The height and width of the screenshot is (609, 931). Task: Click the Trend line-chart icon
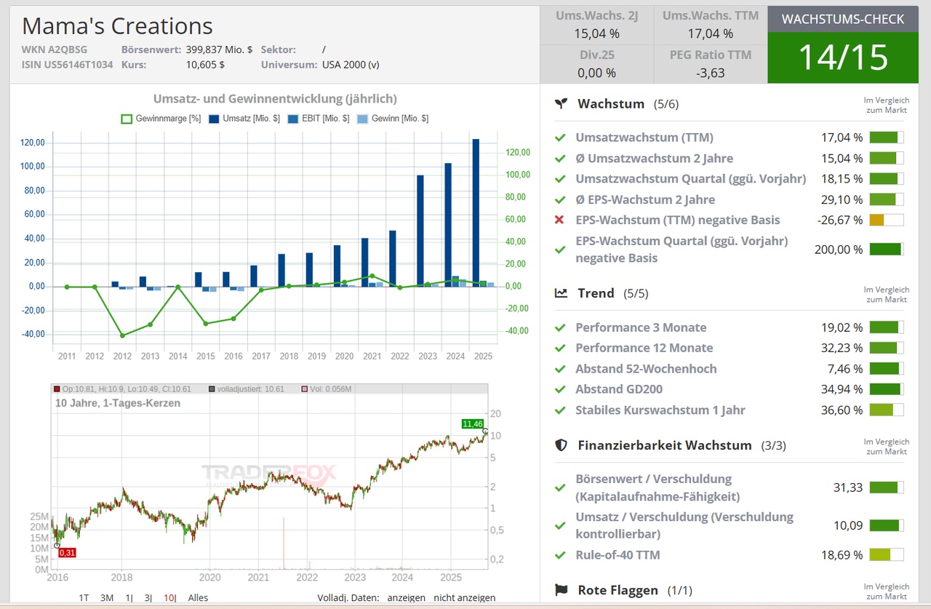(x=561, y=293)
